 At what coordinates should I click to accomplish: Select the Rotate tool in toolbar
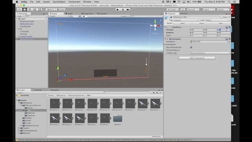pyautogui.click(x=30, y=9)
